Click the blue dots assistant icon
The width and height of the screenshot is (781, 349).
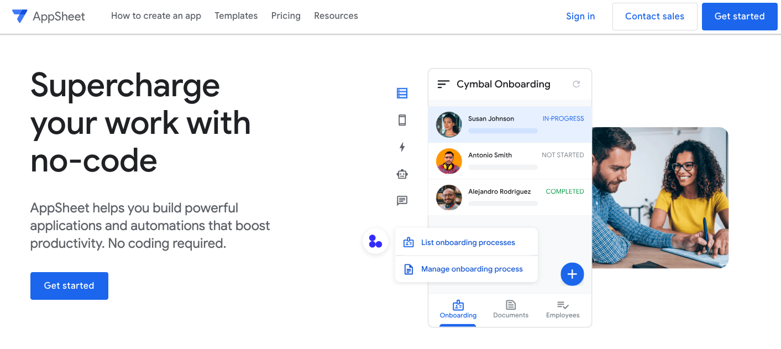[x=375, y=241]
